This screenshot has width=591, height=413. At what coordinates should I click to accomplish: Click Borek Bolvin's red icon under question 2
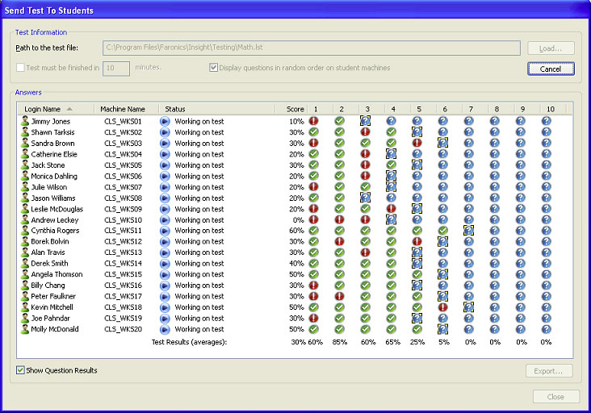pos(340,241)
